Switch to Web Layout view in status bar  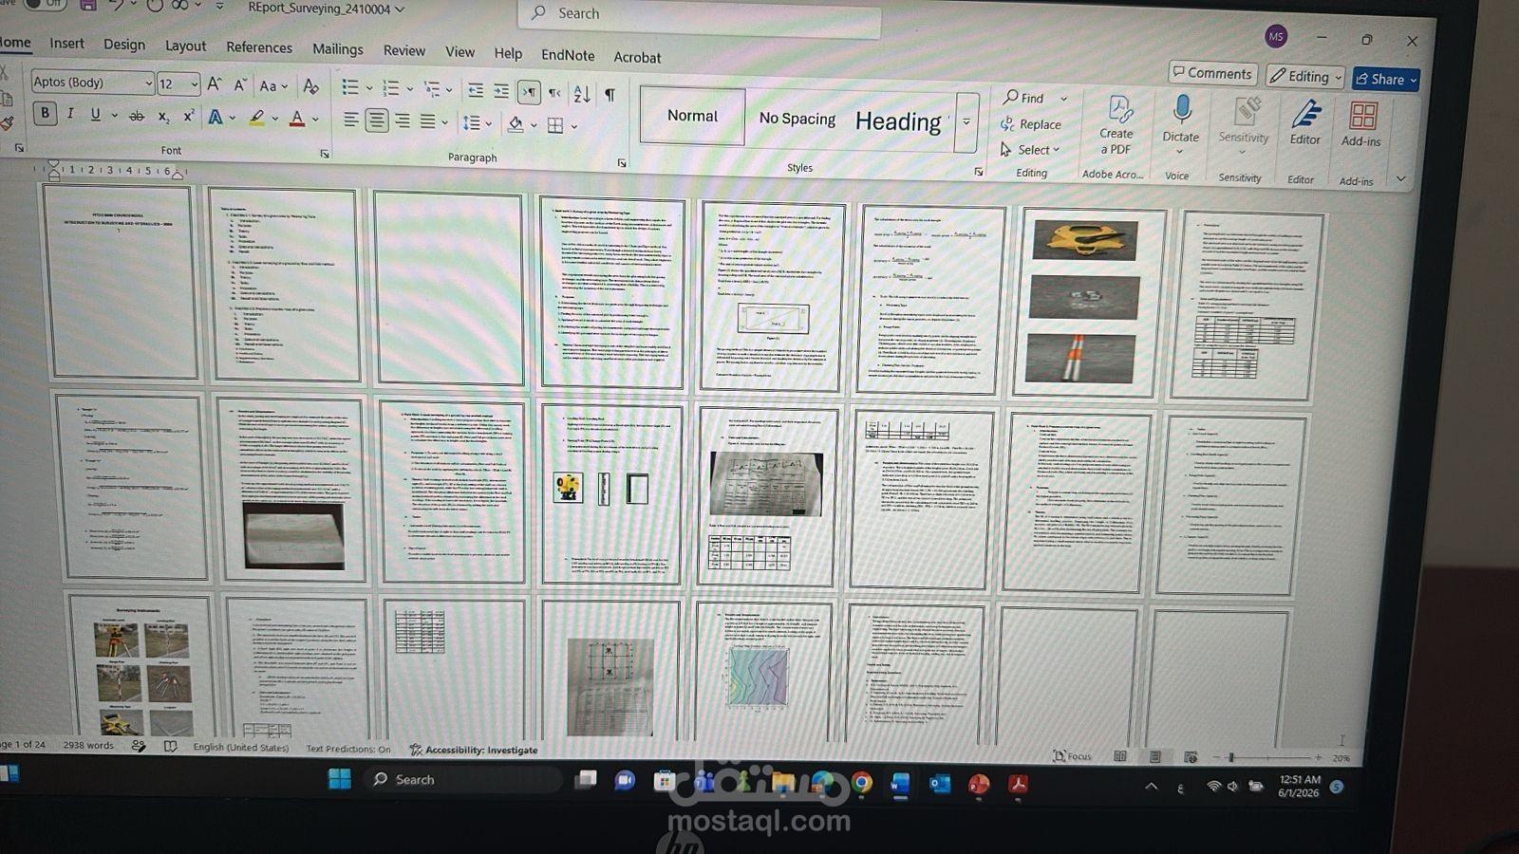tap(1191, 756)
